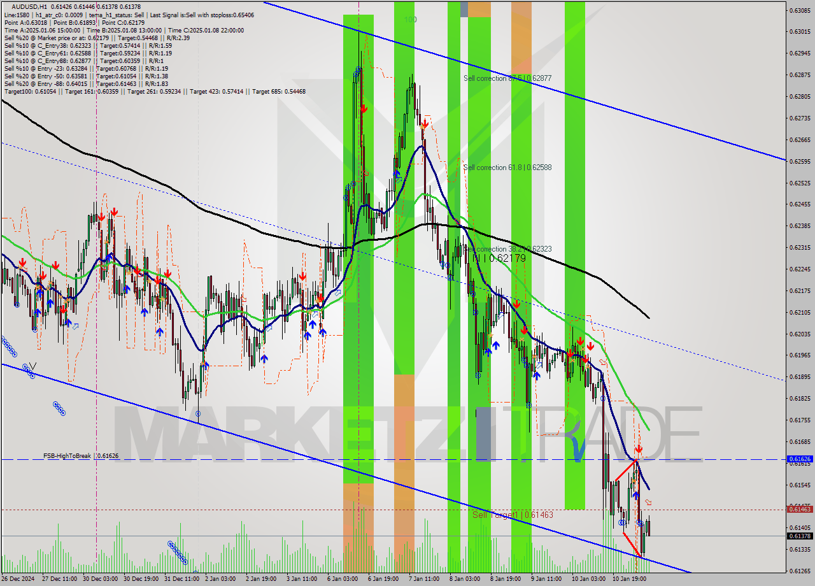Click the 'Sell correction 61.8 | 0.62588' label
This screenshot has width=815, height=586.
point(507,168)
